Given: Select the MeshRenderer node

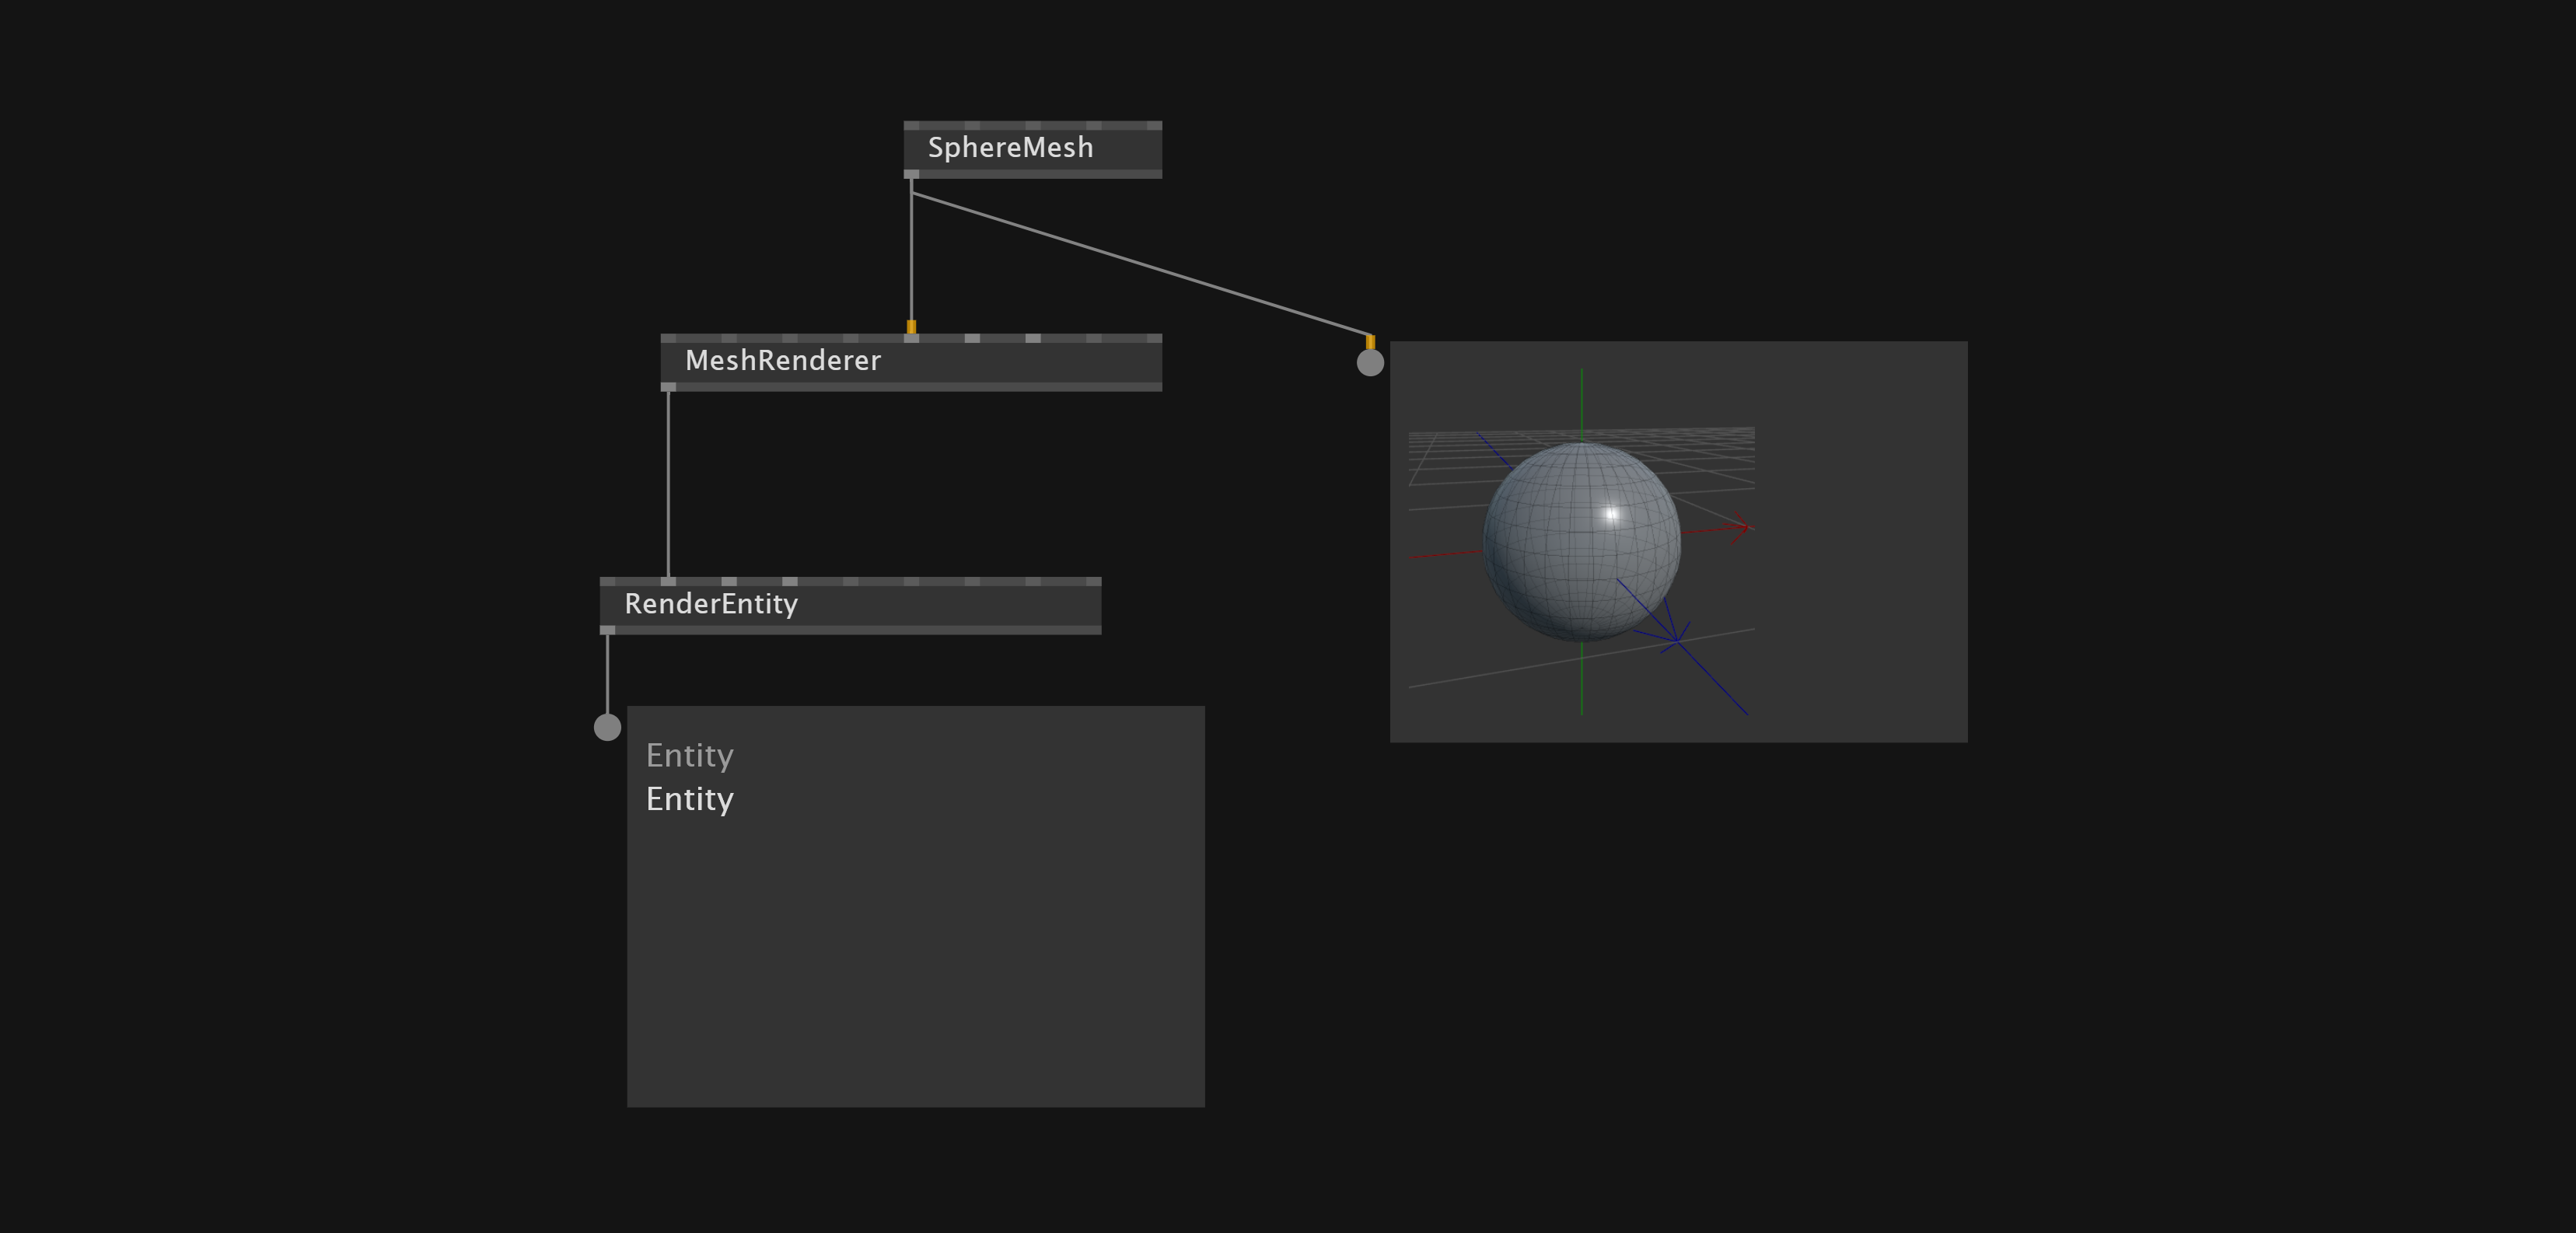Looking at the screenshot, I should [x=783, y=361].
